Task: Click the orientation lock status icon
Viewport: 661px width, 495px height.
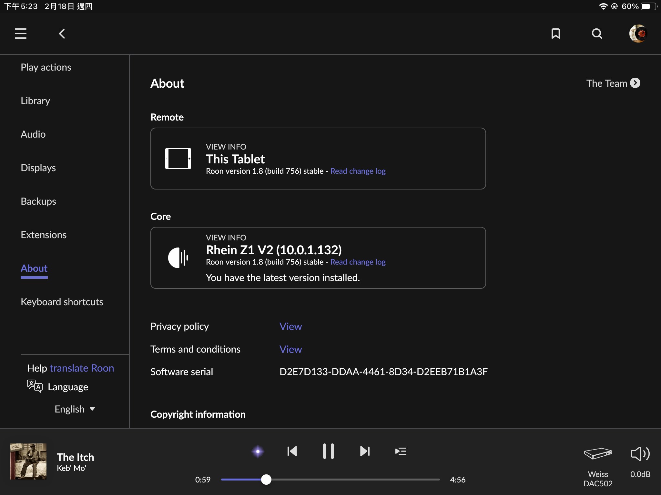Action: point(615,6)
